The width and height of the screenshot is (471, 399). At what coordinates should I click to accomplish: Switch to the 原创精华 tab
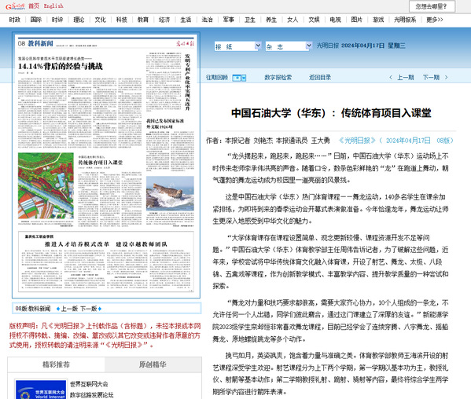153,364
